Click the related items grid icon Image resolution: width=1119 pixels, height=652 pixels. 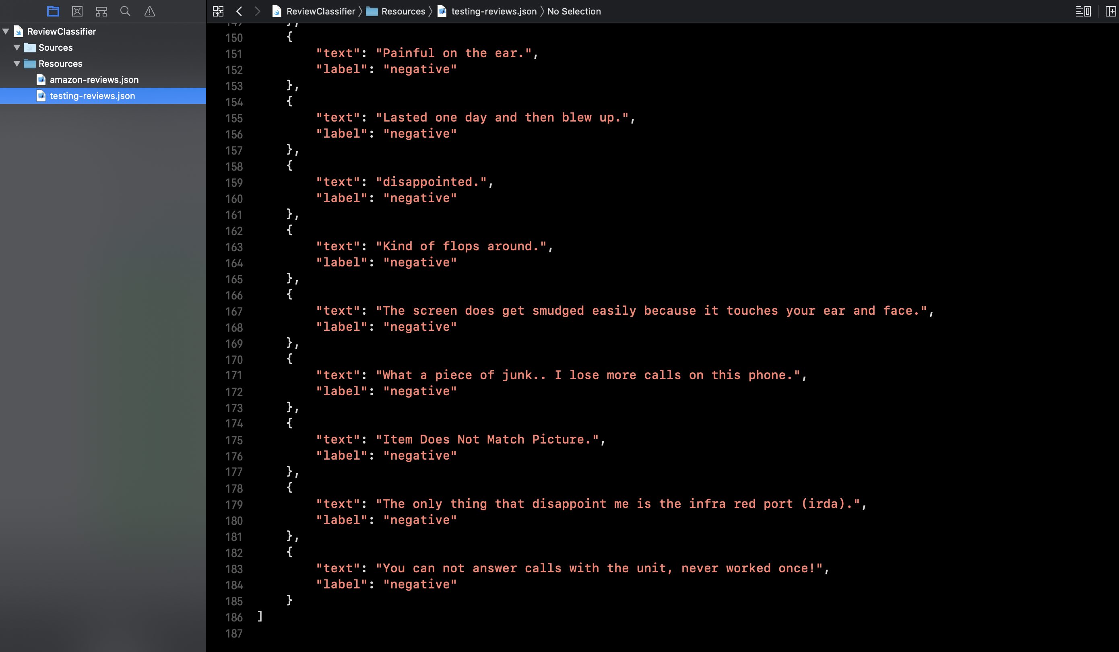[218, 11]
